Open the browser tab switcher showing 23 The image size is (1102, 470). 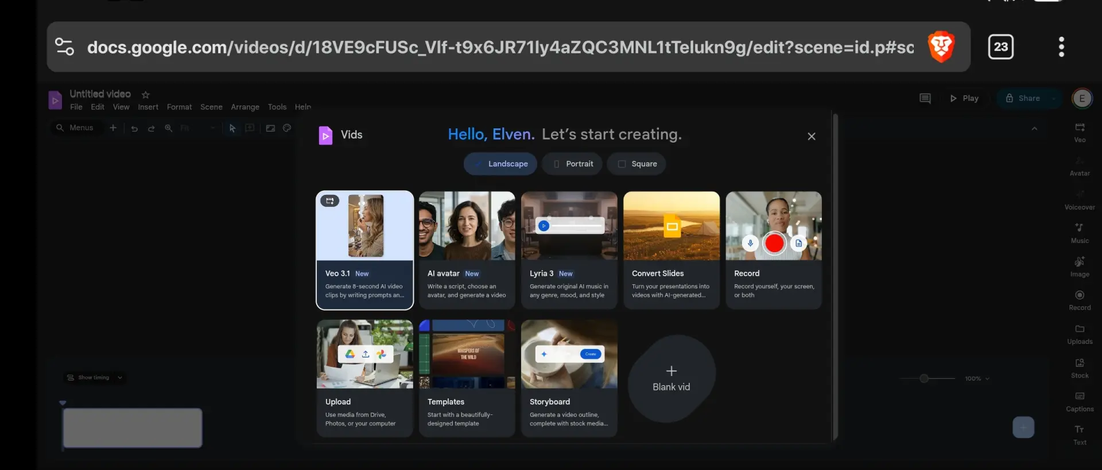(1001, 47)
